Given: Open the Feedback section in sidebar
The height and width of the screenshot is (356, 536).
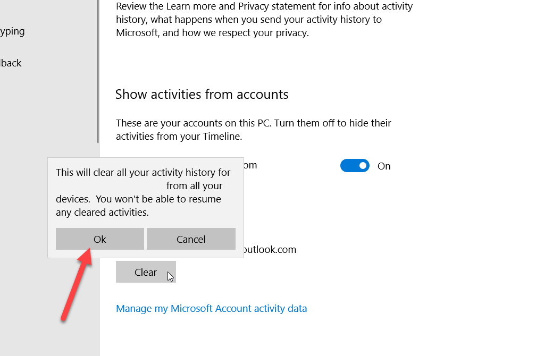Looking at the screenshot, I should [11, 63].
